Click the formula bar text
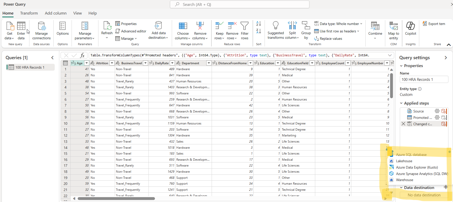This screenshot has width=453, height=202. click(230, 55)
